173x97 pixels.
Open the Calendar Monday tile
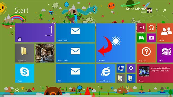pyautogui.click(x=35, y=33)
